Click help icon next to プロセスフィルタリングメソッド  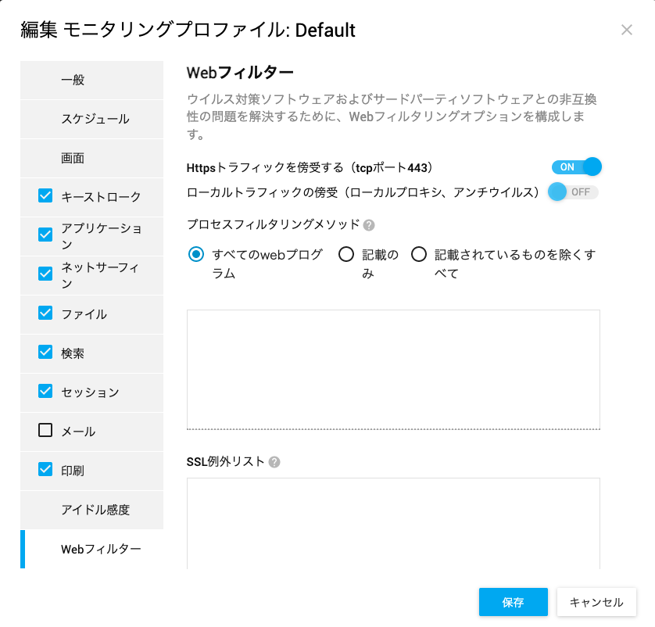[369, 225]
